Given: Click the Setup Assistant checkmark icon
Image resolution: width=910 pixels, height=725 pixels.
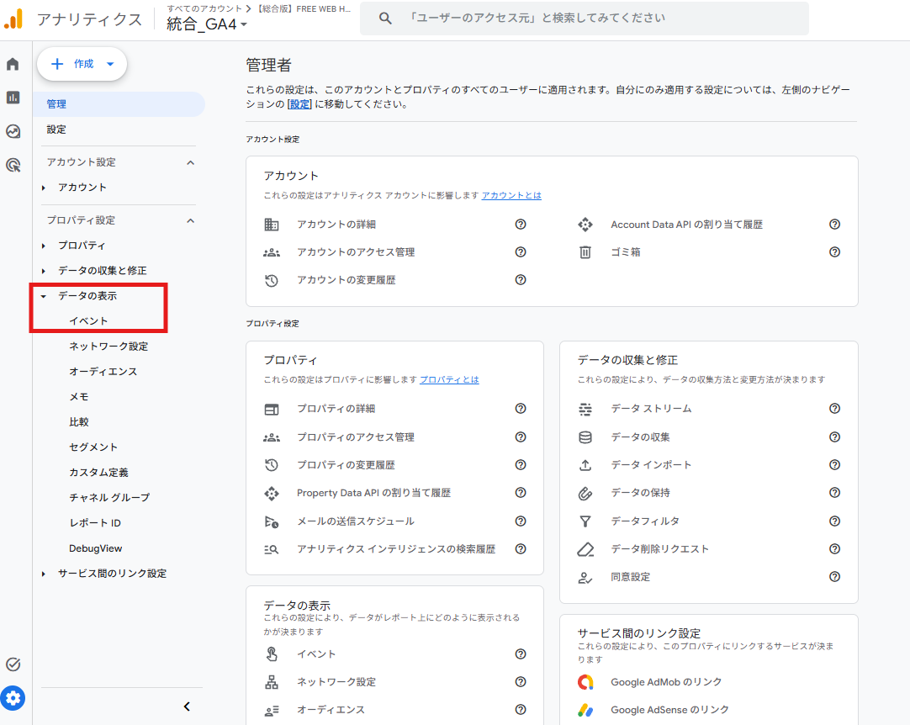Looking at the screenshot, I should point(13,664).
